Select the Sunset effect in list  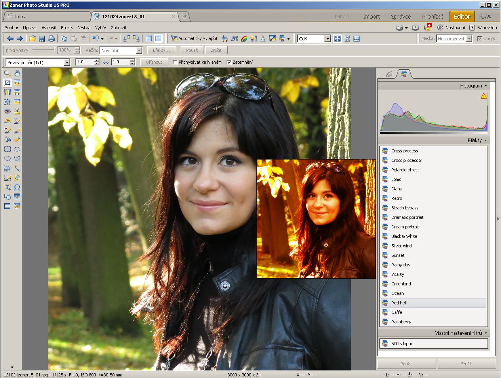(398, 255)
